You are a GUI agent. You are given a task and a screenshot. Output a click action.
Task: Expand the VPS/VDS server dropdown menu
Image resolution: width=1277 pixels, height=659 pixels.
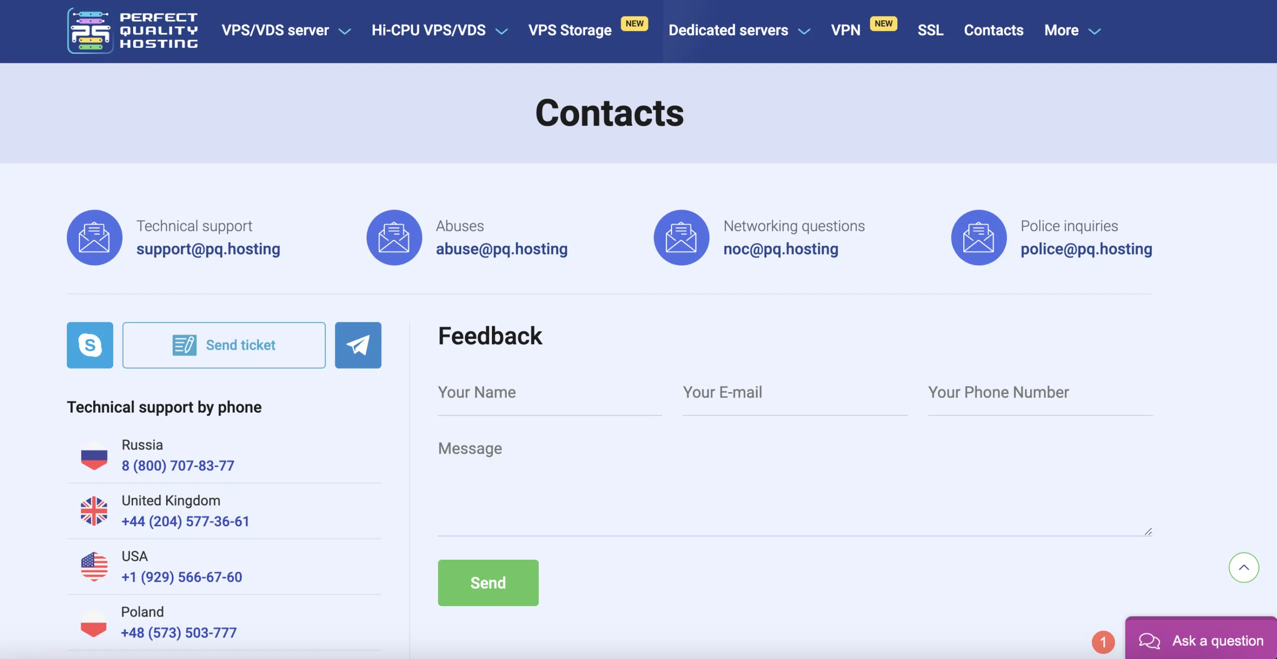coord(344,30)
